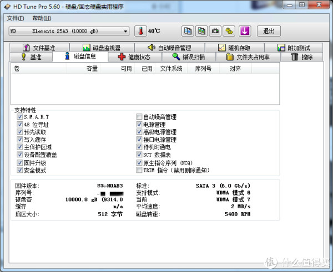Screen dimensions: 333x272
Task: Toggle the 待机时通电 checkbox
Action: 139,147
